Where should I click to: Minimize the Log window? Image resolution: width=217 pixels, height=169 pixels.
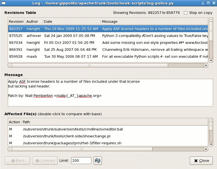(203, 3)
